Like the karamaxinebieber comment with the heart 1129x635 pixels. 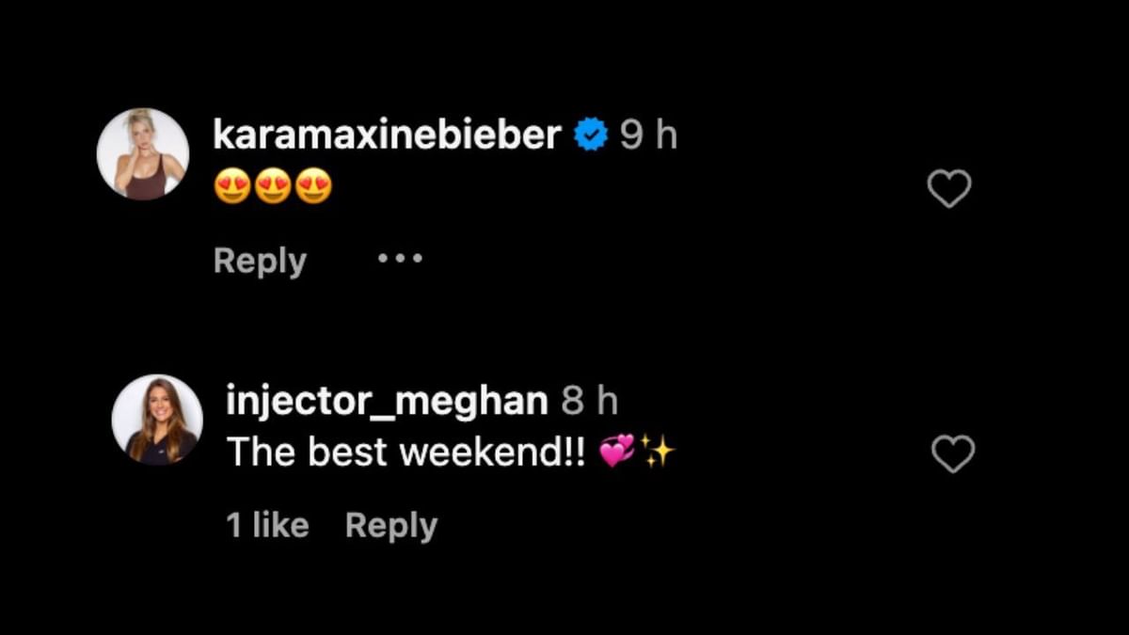(948, 189)
